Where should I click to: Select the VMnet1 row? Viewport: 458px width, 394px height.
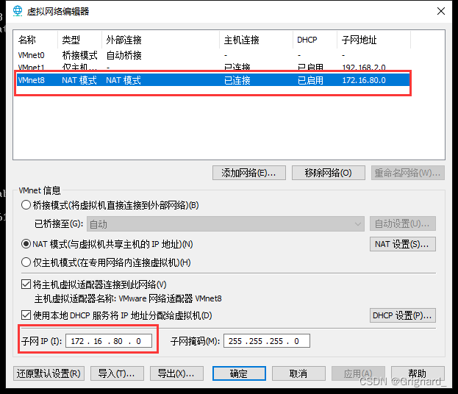(x=213, y=68)
